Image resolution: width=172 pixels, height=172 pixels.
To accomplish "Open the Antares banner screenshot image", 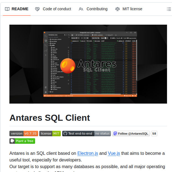I will pos(88,64).
